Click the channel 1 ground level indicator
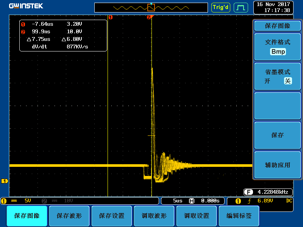303x227 pixels. click(x=5, y=181)
